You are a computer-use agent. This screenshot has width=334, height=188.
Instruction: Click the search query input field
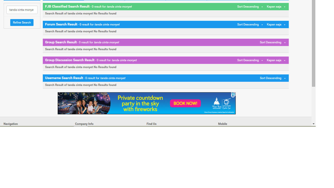coord(22,10)
